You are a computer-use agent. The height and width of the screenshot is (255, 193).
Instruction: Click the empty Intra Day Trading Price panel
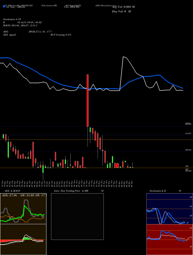pyautogui.click(x=77, y=216)
